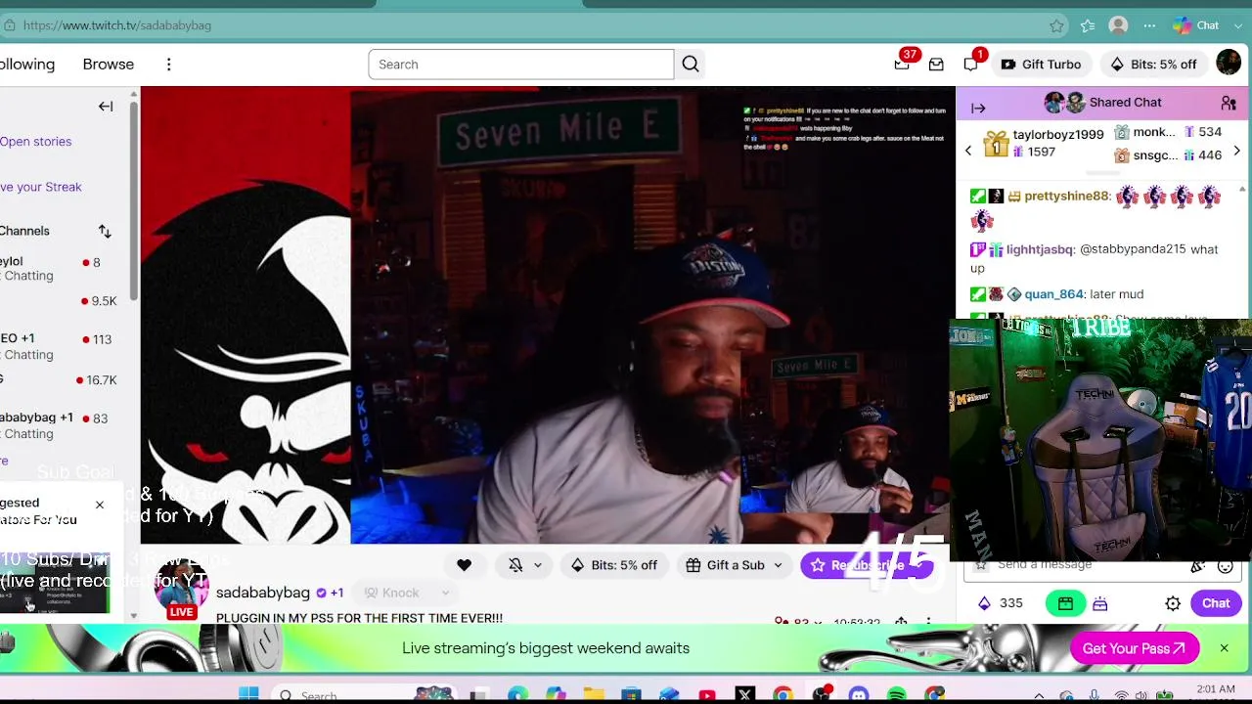This screenshot has height=704, width=1252.
Task: Expand gift leaderboard drag handle
Action: 1102,173
